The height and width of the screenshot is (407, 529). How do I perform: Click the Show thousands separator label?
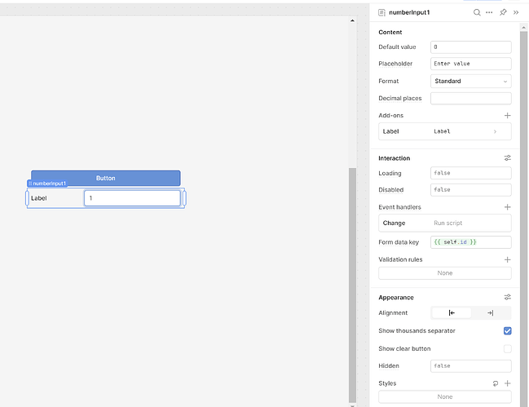pos(417,330)
